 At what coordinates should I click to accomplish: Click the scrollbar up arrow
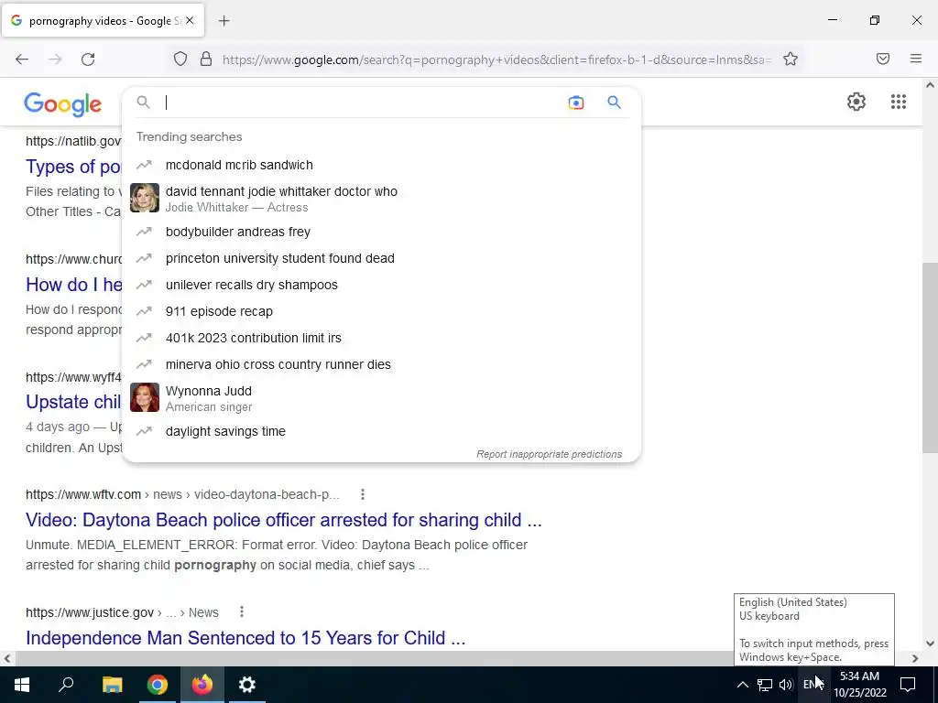(x=930, y=85)
